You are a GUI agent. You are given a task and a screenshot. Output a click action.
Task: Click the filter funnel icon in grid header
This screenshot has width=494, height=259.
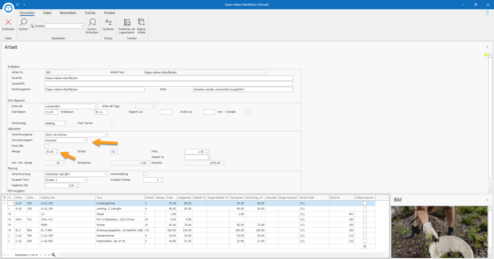(x=5, y=198)
